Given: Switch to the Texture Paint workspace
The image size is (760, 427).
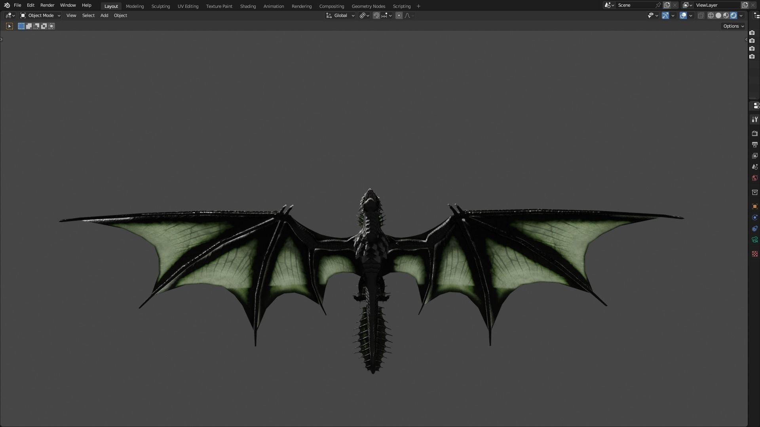Looking at the screenshot, I should [219, 6].
